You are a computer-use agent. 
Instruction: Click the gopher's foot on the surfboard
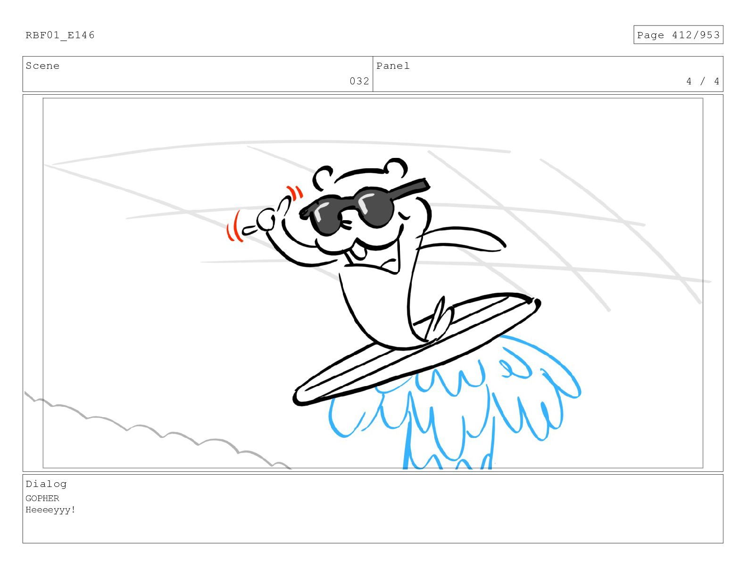coord(440,318)
